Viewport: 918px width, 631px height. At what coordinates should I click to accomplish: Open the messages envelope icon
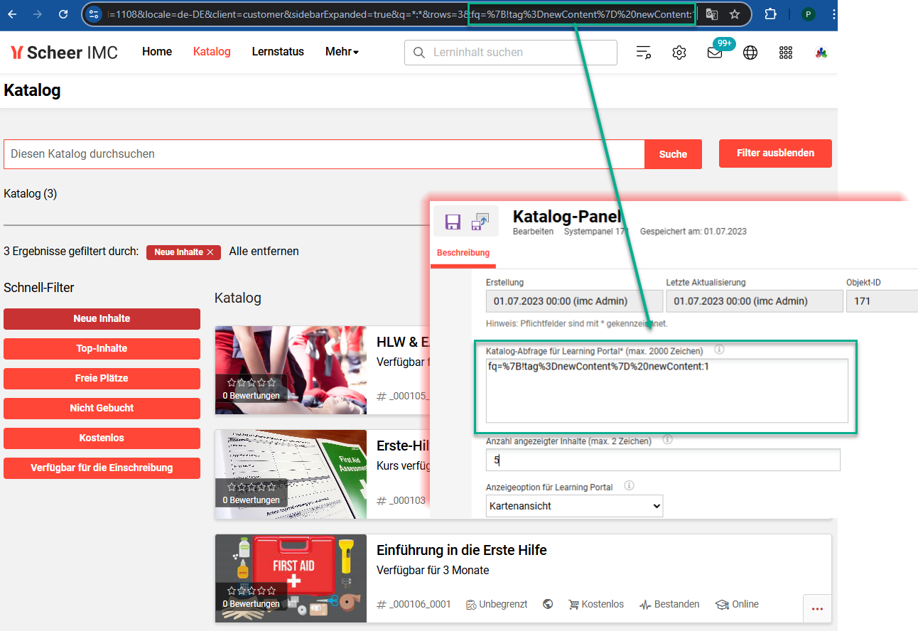click(x=715, y=53)
